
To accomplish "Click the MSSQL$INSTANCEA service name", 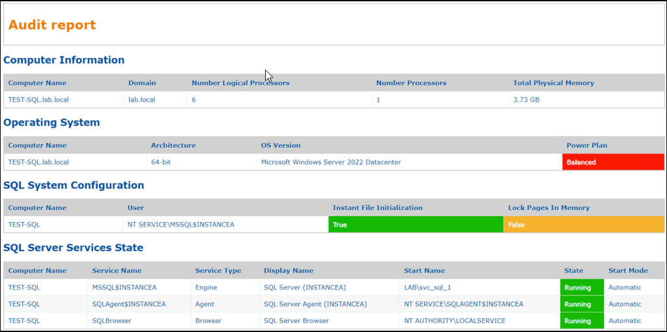I will [x=124, y=287].
